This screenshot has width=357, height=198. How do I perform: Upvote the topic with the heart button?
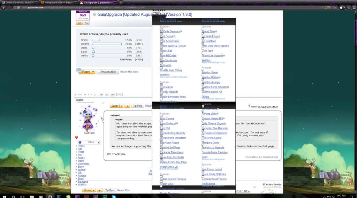[79, 23]
